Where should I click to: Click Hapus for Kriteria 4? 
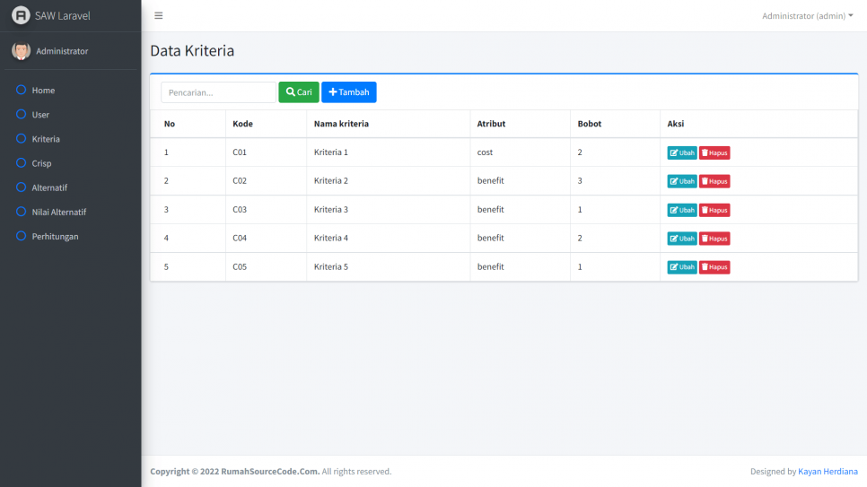pos(714,239)
